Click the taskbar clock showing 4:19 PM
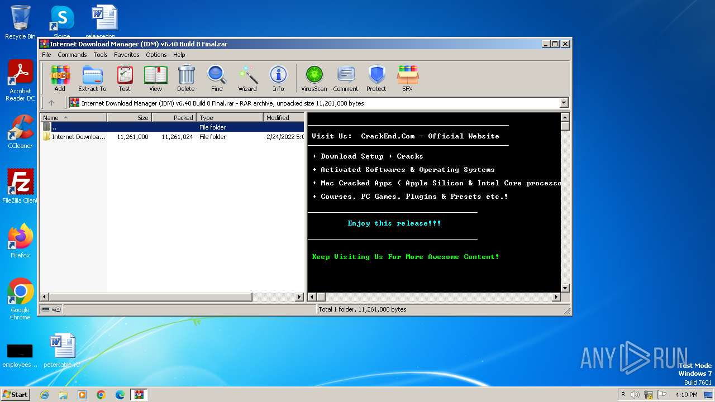The width and height of the screenshot is (715, 402). pyautogui.click(x=686, y=395)
